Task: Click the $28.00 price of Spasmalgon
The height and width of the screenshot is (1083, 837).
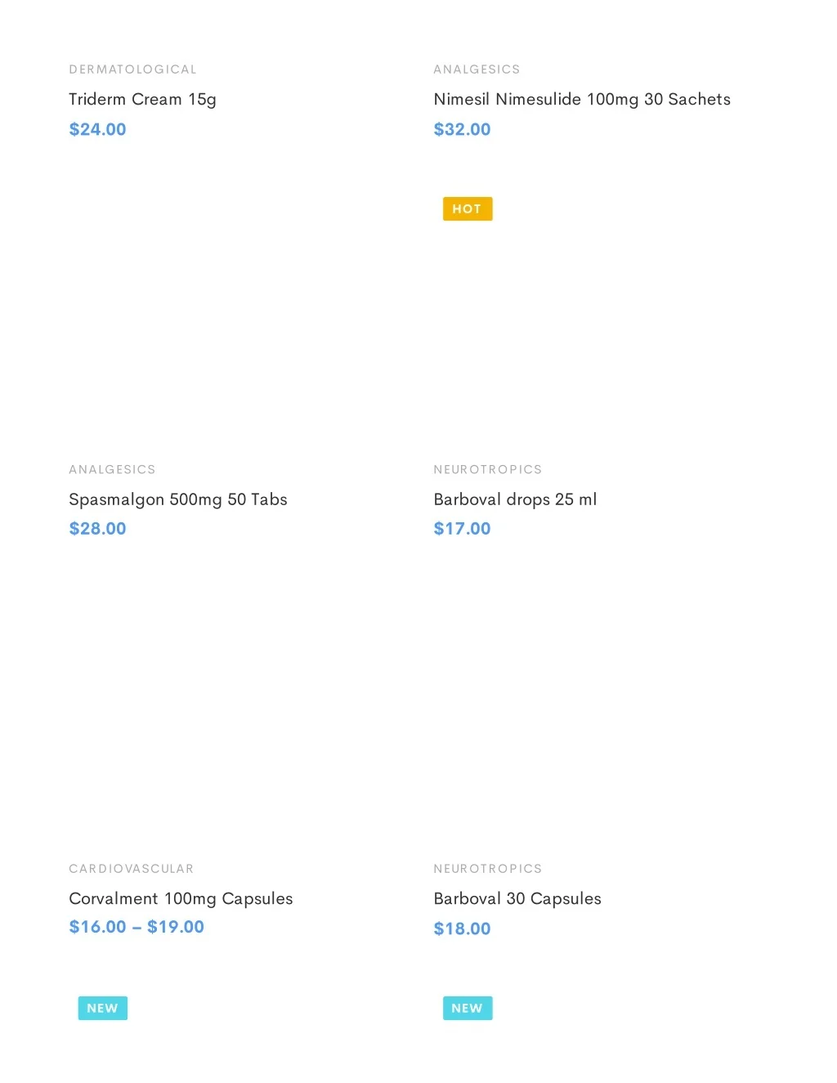Action: coord(97,529)
